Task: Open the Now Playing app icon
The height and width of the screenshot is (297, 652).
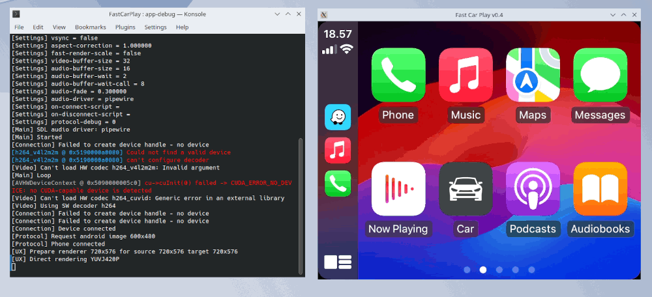Action: (398, 189)
